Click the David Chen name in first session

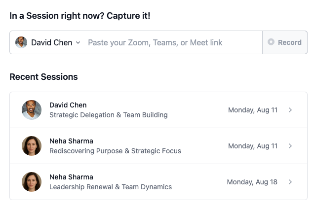(68, 105)
